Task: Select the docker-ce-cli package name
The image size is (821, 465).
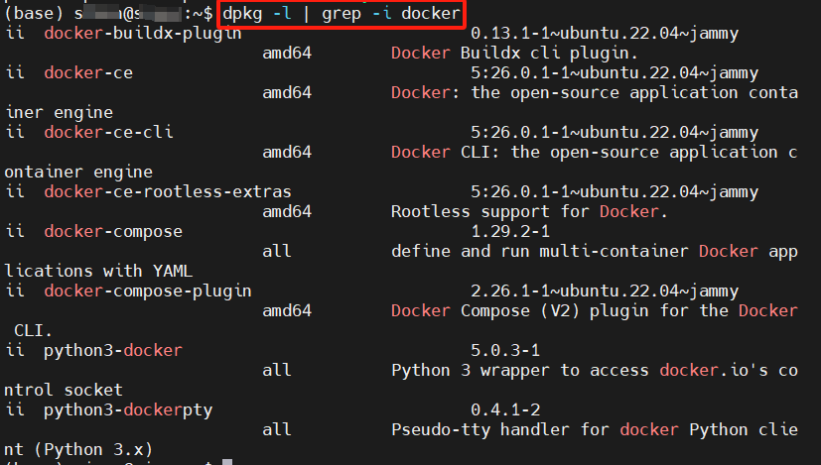Action: 108,132
